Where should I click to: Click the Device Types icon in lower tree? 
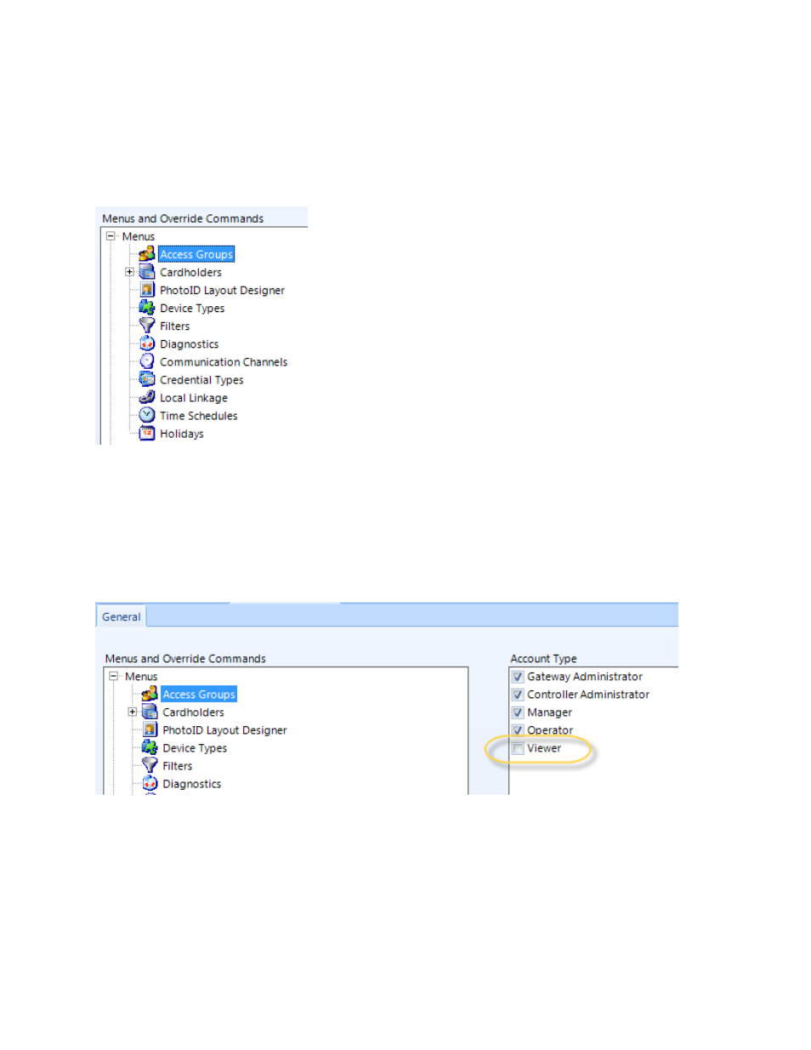coord(150,747)
